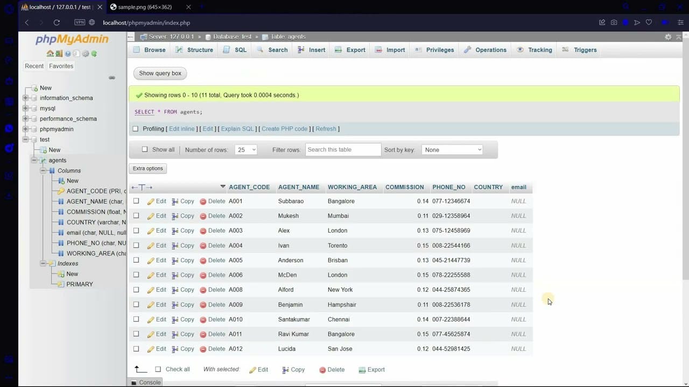Enable the Profiling checkbox
689x387 pixels.
pos(136,129)
